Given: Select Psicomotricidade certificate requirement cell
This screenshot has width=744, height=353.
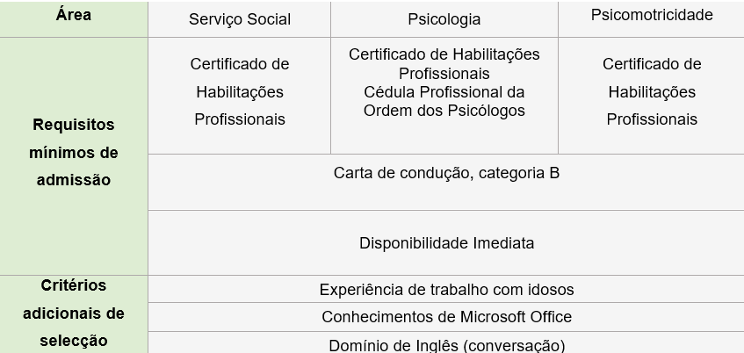Looking at the screenshot, I should pos(652,96).
